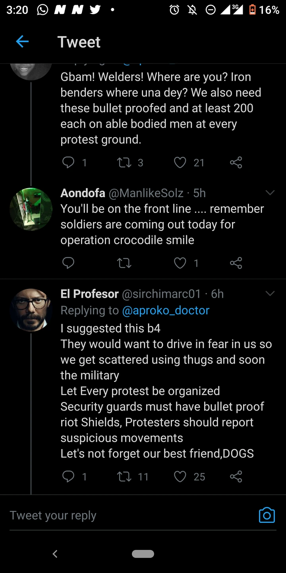Image resolution: width=286 pixels, height=573 pixels.
Task: Share Aondofa's tweet
Action: click(x=236, y=263)
